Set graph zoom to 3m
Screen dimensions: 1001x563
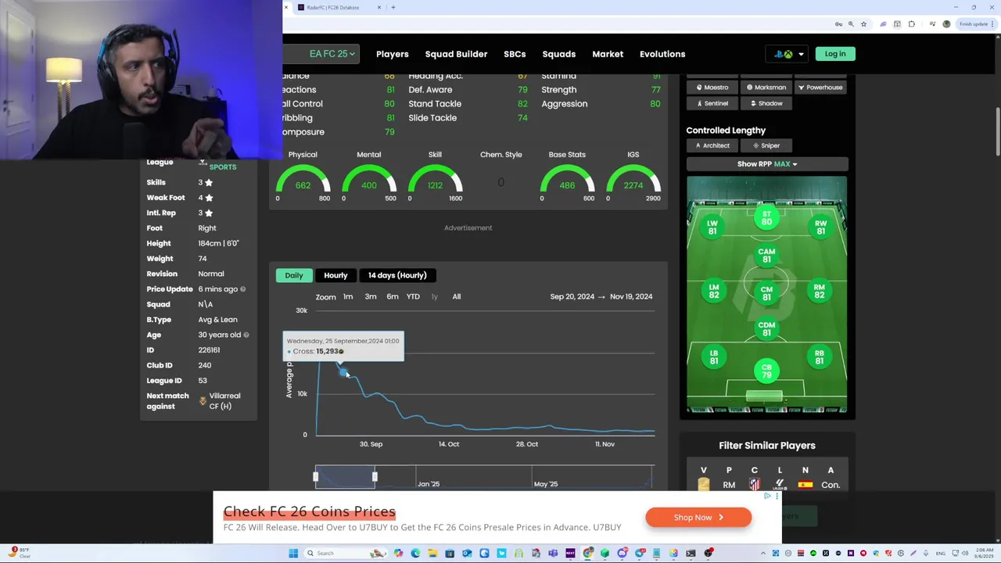pos(371,296)
